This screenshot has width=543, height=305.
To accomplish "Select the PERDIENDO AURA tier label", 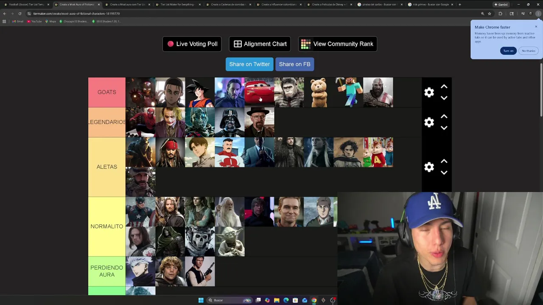I will [x=107, y=271].
